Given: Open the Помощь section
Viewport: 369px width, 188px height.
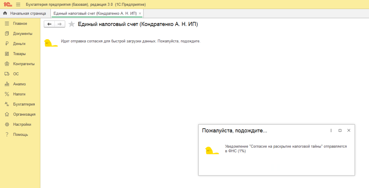Looking at the screenshot, I should click(x=20, y=135).
